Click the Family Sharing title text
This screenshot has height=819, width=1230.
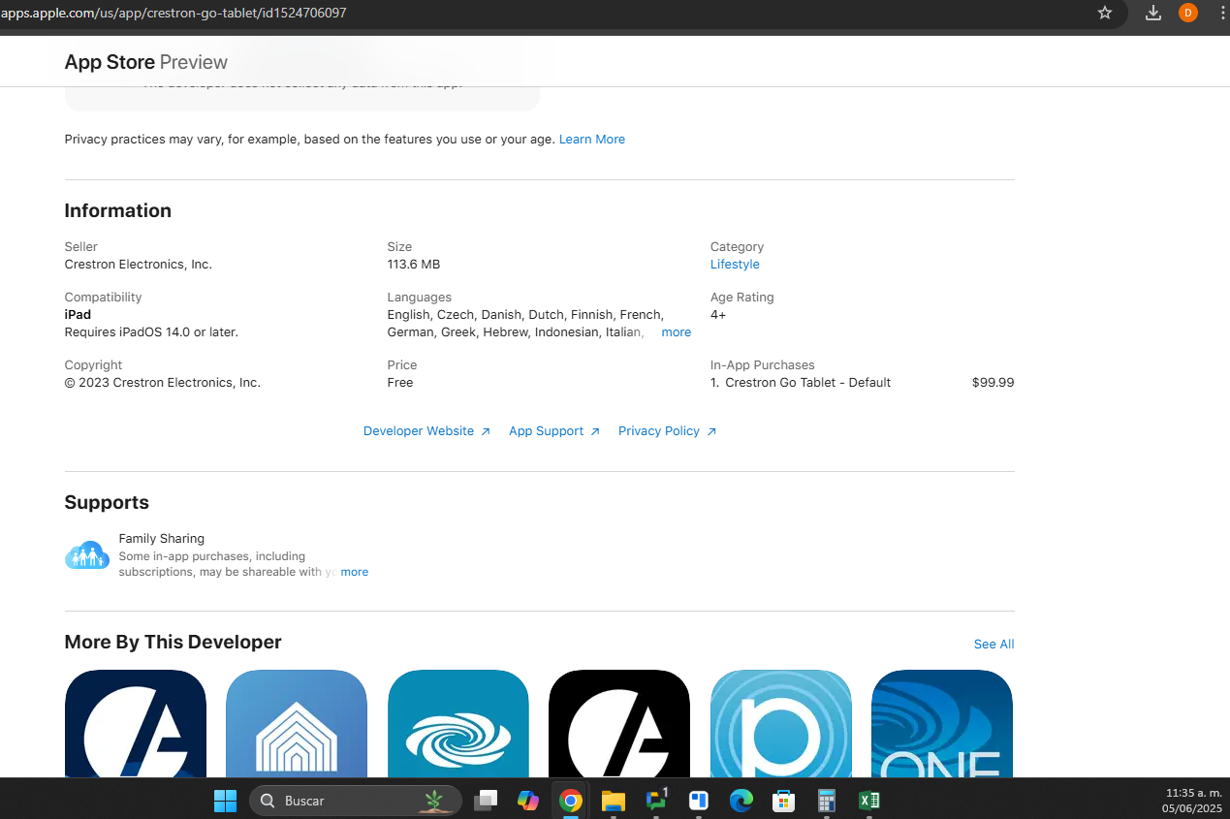[162, 539]
